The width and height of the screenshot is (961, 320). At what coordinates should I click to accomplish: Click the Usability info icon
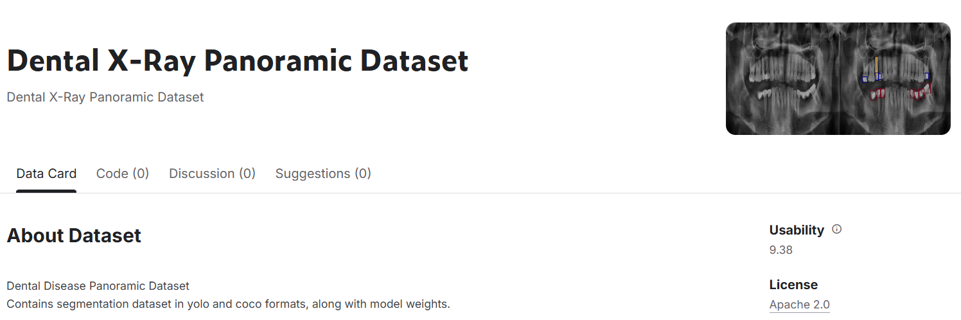(x=836, y=229)
